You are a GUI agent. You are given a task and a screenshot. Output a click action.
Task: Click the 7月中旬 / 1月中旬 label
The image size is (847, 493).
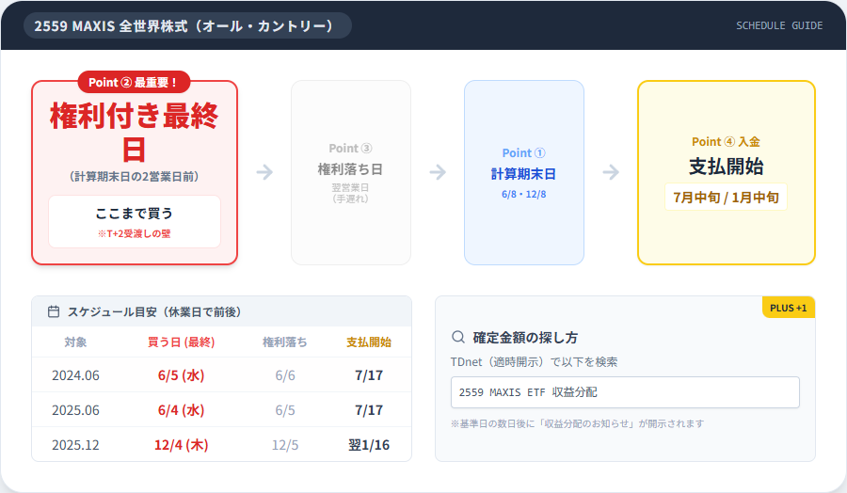726,198
